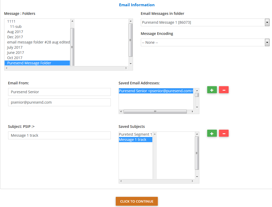
Task: Click folder list inner scroll up arrow
Action: pyautogui.click(x=72, y=21)
